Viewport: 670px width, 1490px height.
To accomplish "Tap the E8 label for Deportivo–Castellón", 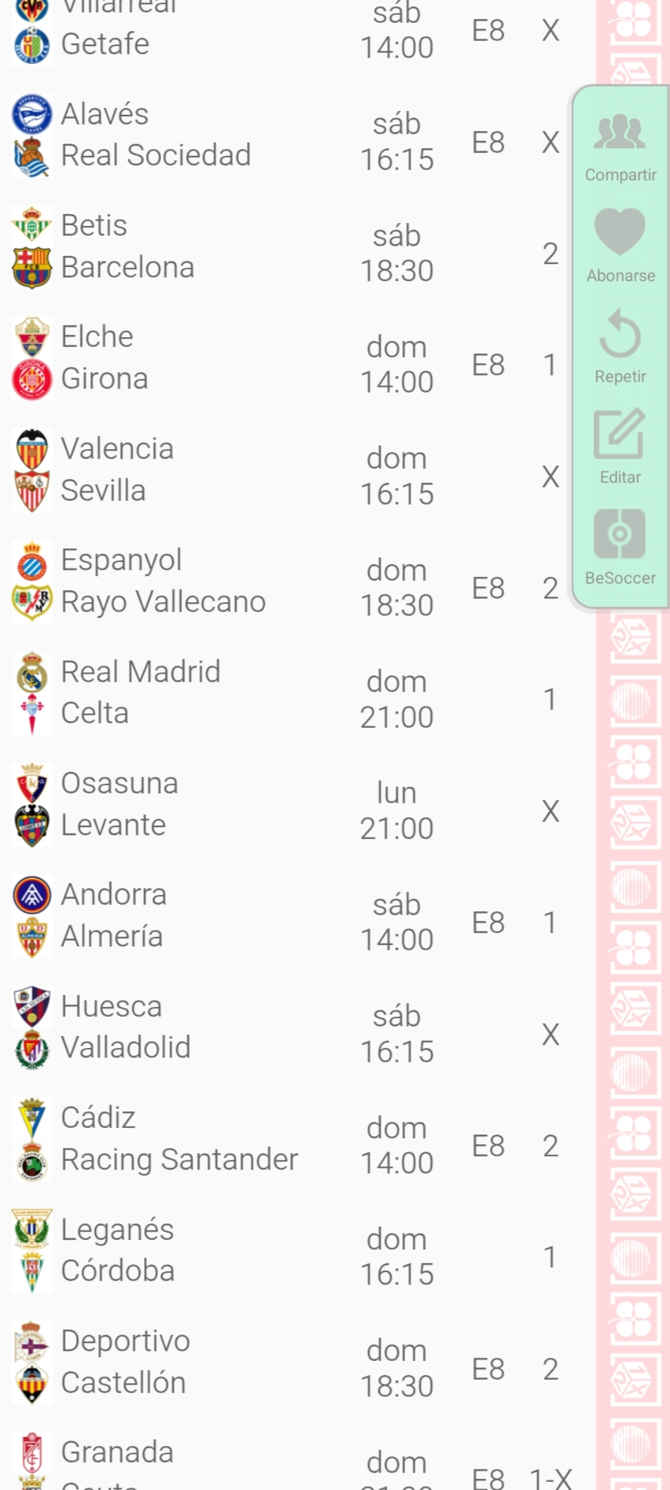I will point(488,1370).
